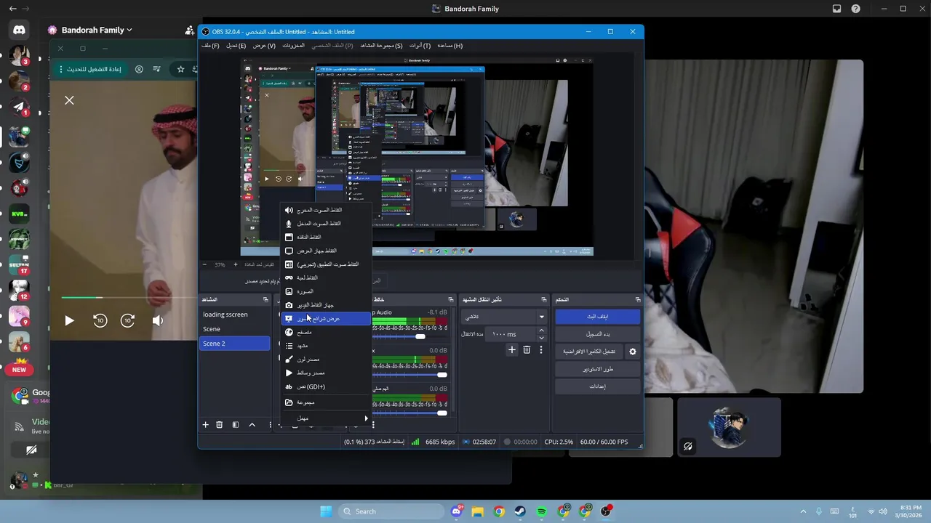Skip forward 10 seconds in the popout video
This screenshot has height=523, width=931.
(x=128, y=320)
